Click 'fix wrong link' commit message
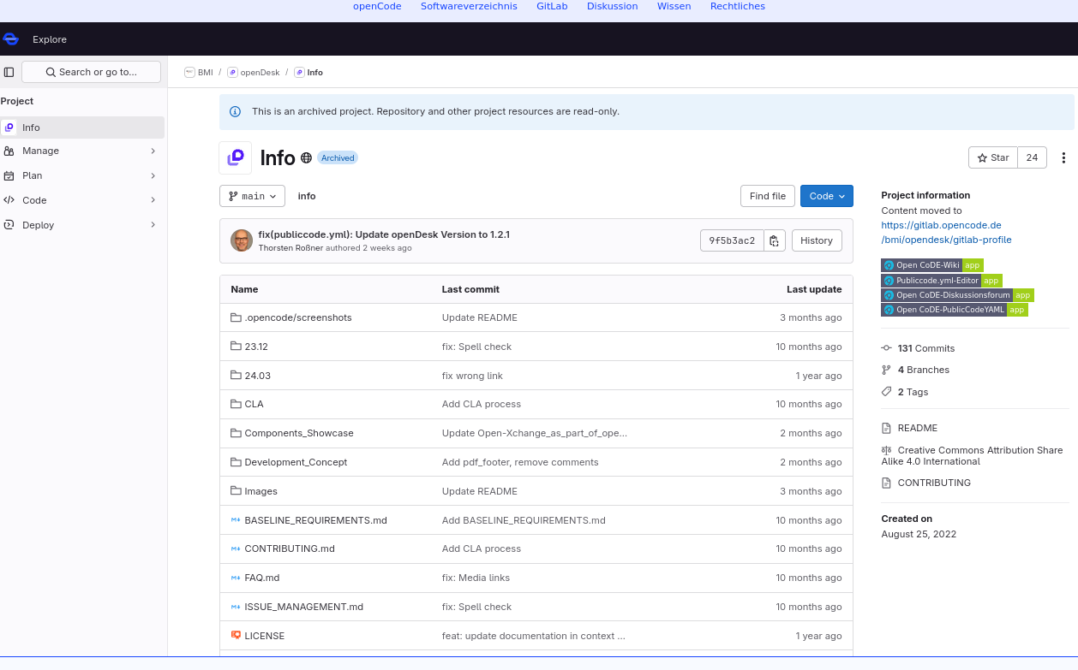This screenshot has width=1078, height=670. pos(472,376)
